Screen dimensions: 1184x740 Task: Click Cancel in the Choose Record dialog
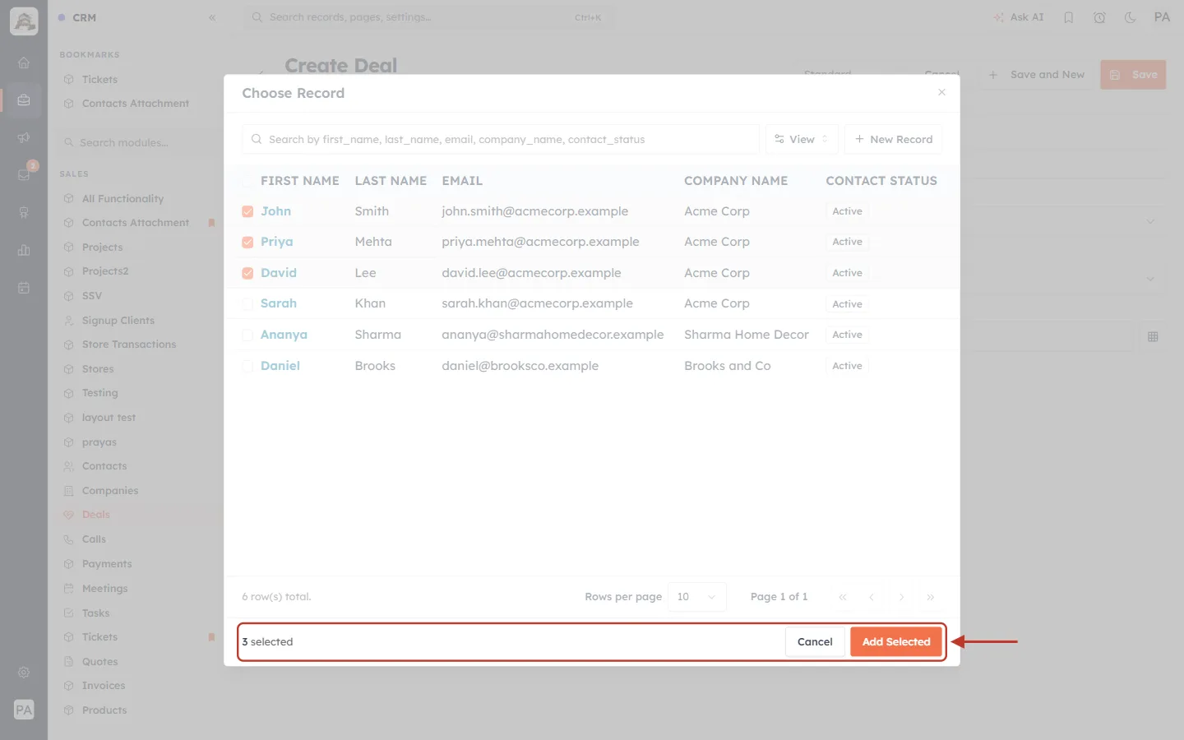tap(815, 641)
